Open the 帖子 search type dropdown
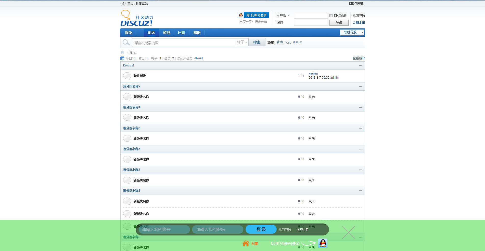The image size is (485, 251). [242, 42]
